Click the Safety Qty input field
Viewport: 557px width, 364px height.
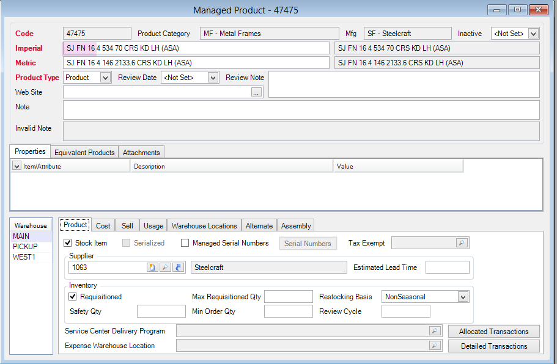(161, 311)
